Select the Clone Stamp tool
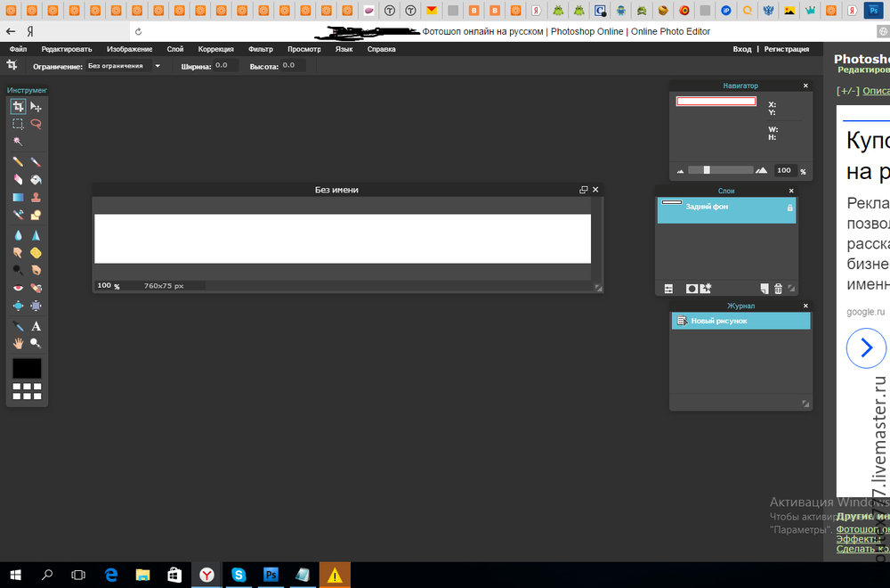 tap(36, 197)
